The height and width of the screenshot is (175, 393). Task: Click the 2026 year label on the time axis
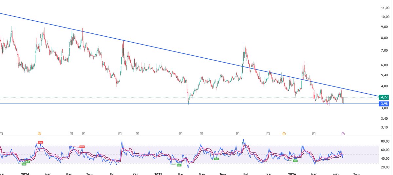click(x=291, y=173)
